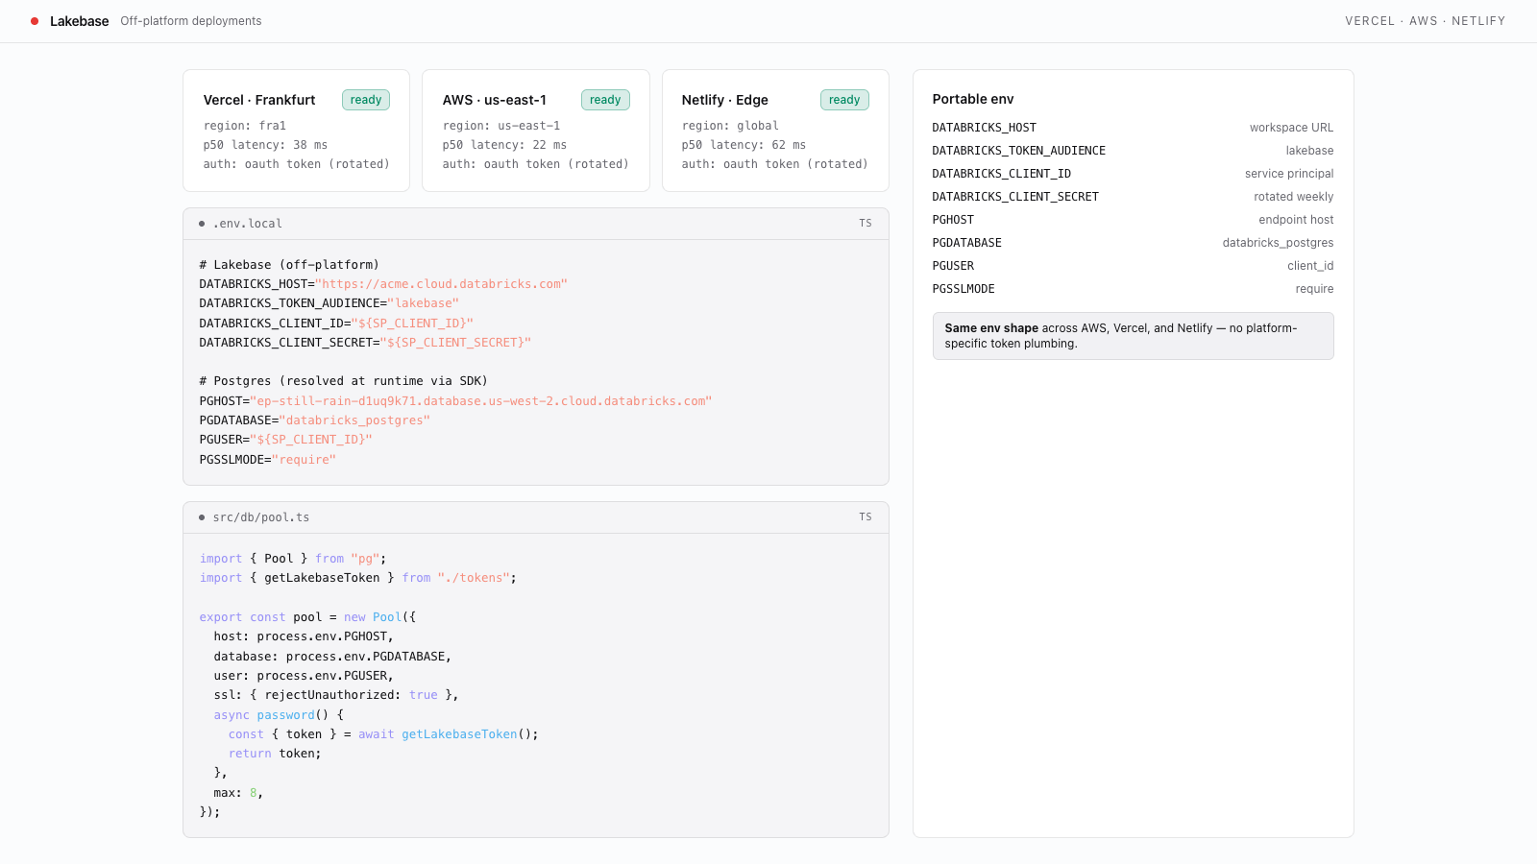This screenshot has height=864, width=1537.
Task: Open the AWS · us-east-1 deployment card
Action: [536, 131]
